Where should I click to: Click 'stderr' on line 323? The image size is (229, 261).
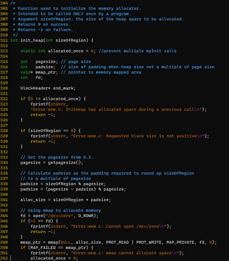(58, 104)
